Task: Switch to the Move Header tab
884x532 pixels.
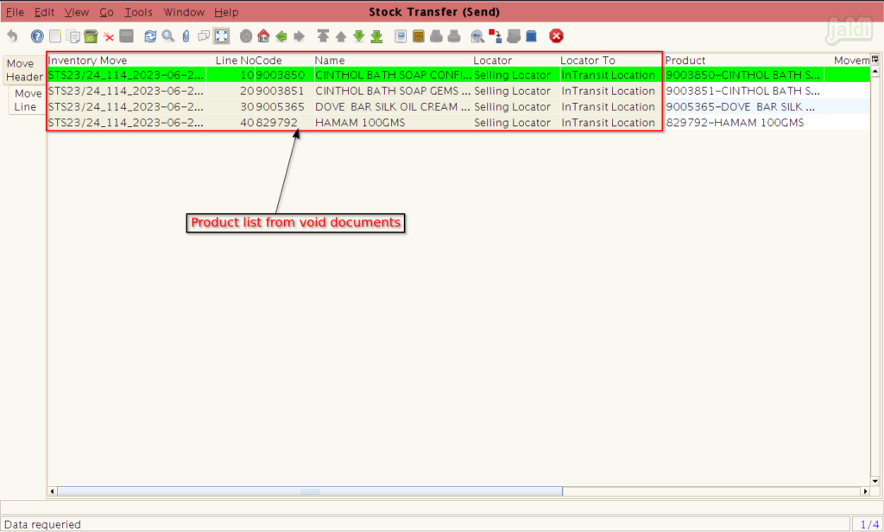Action: [x=24, y=70]
